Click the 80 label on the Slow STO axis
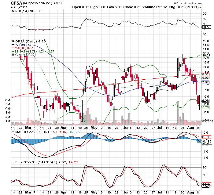214x195 pixels. click(204, 167)
